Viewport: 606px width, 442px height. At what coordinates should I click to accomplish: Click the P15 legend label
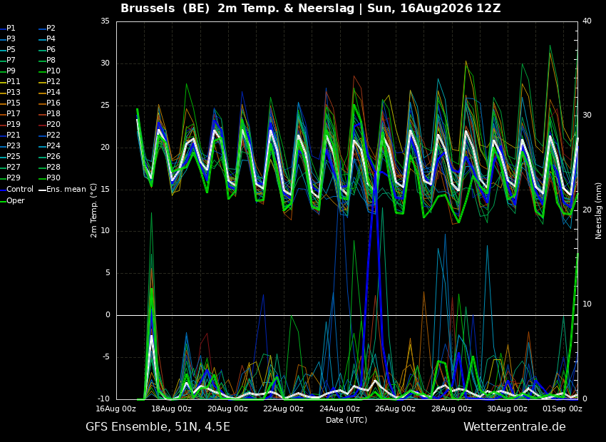(x=10, y=103)
